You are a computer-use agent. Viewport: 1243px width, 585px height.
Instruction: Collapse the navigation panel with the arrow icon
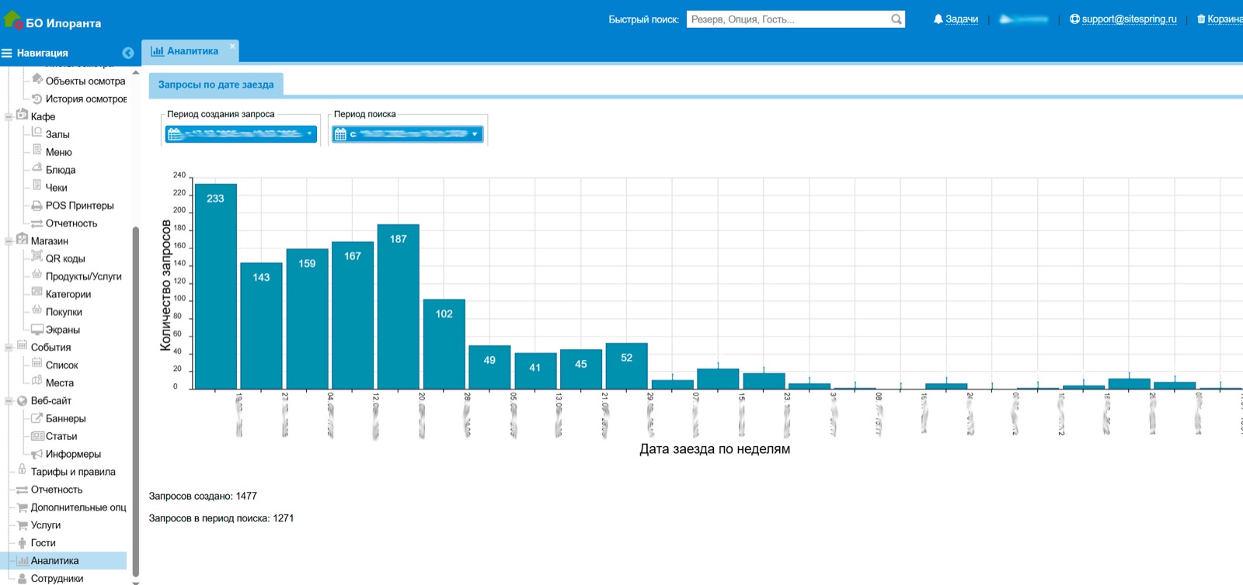pos(128,53)
